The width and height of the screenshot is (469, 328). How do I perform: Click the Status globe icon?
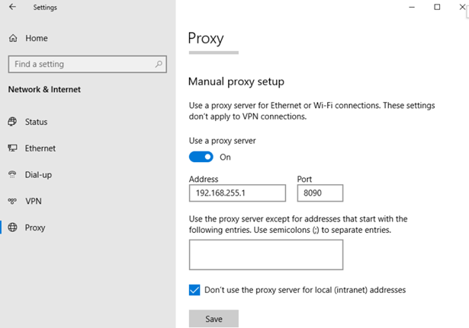click(x=12, y=122)
